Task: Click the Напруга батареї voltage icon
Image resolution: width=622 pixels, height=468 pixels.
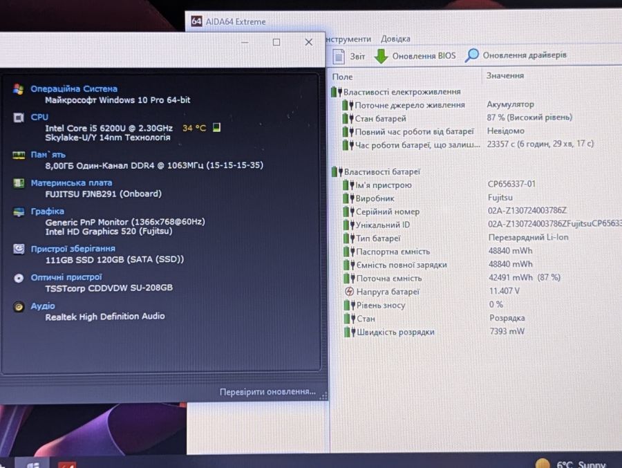Action: tap(349, 292)
